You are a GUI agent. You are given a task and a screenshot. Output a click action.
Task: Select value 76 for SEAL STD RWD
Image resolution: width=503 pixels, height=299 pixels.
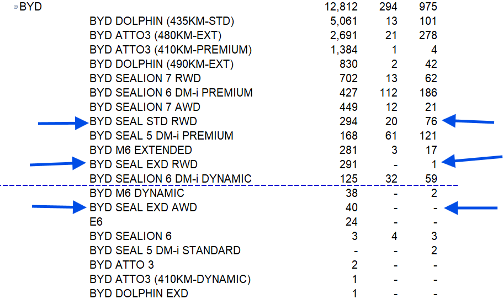pyautogui.click(x=431, y=121)
